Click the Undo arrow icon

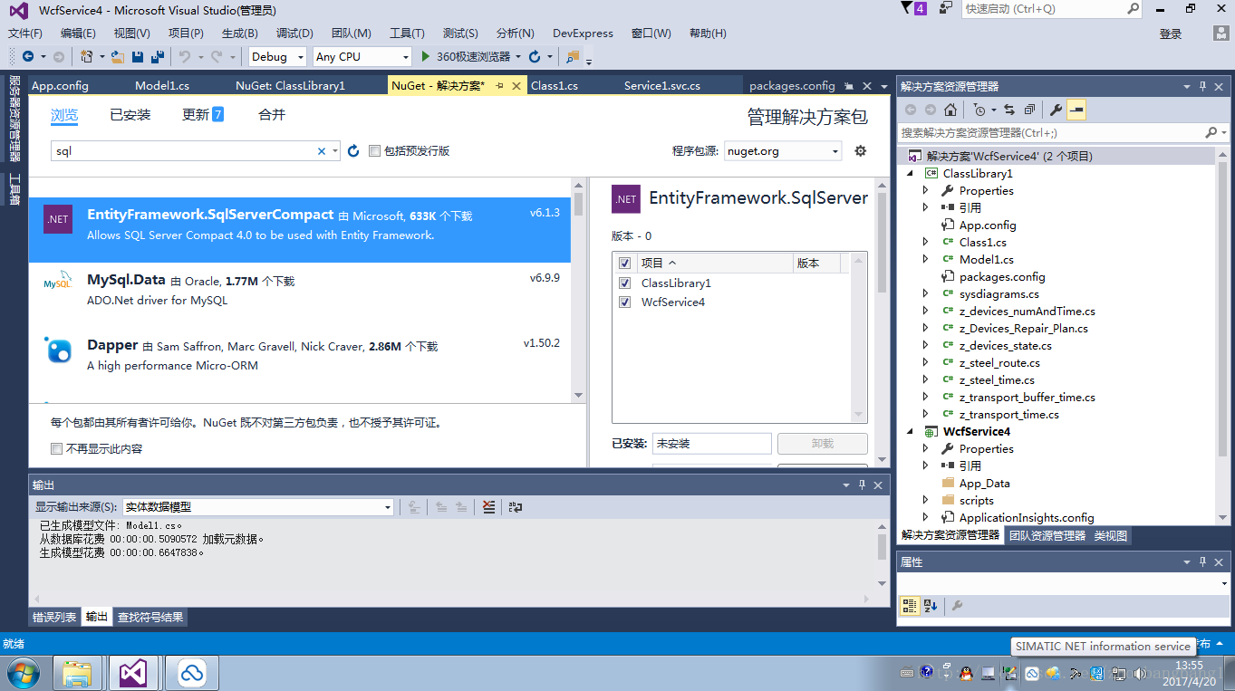[x=184, y=56]
